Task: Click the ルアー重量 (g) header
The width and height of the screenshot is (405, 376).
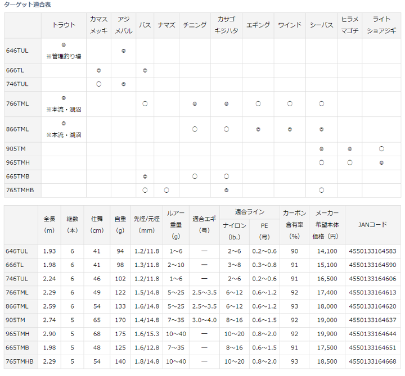Action: click(x=176, y=225)
